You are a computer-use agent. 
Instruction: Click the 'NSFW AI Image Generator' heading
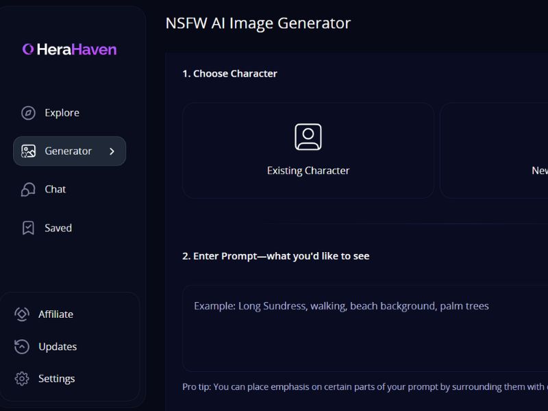pos(258,23)
